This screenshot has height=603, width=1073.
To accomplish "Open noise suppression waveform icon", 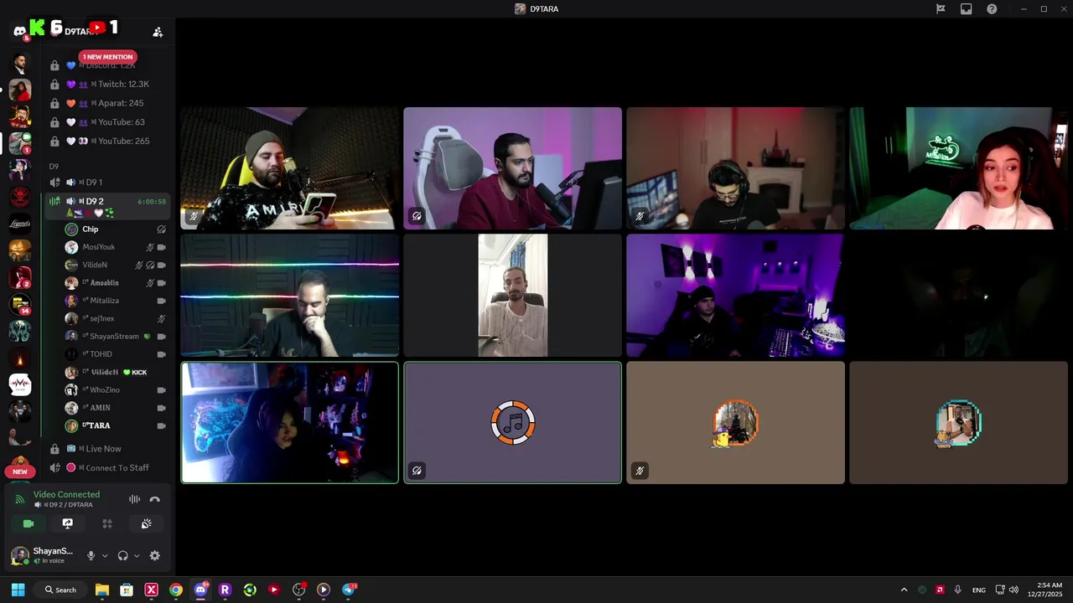I will (134, 499).
